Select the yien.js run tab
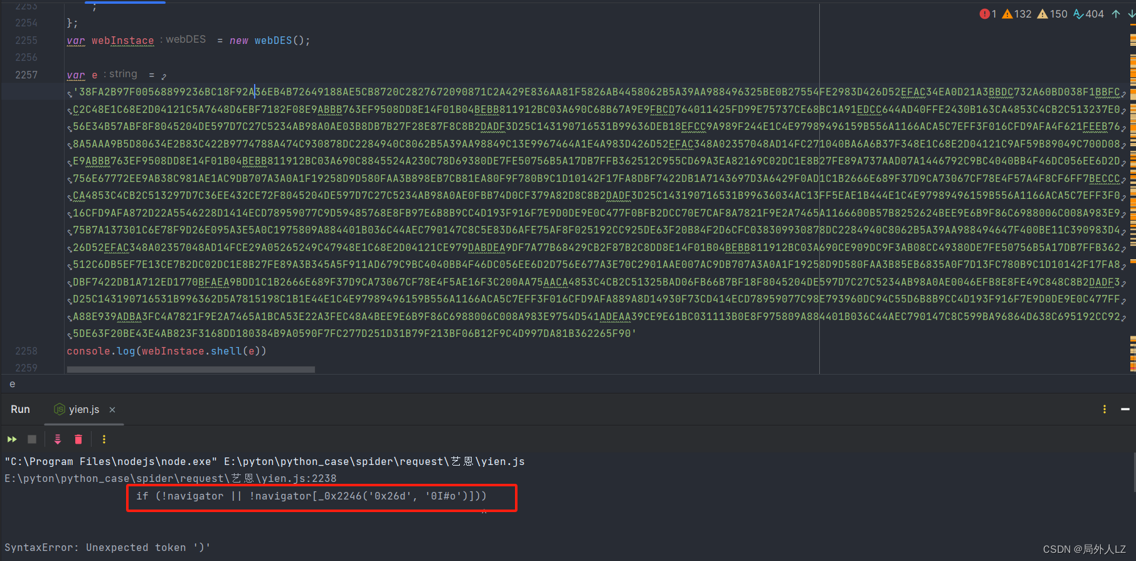The image size is (1136, 561). coord(84,409)
